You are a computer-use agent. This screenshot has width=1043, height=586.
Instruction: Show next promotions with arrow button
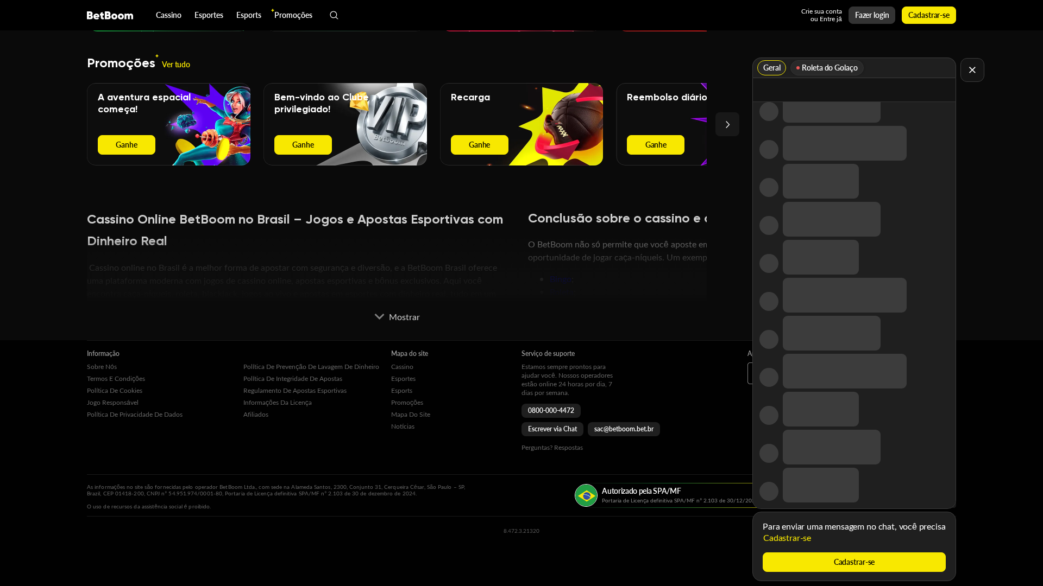coord(727,124)
